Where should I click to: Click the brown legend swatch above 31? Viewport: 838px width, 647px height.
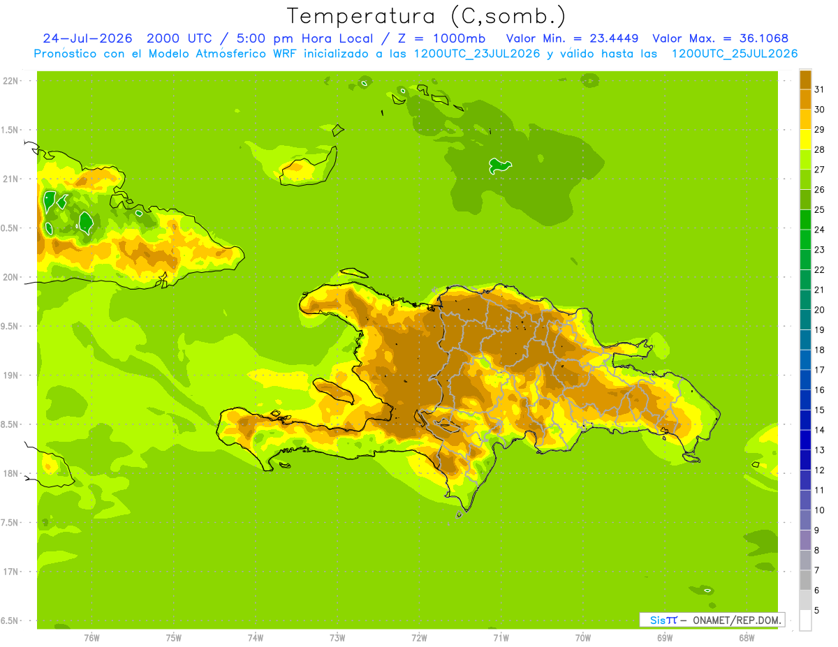805,79
